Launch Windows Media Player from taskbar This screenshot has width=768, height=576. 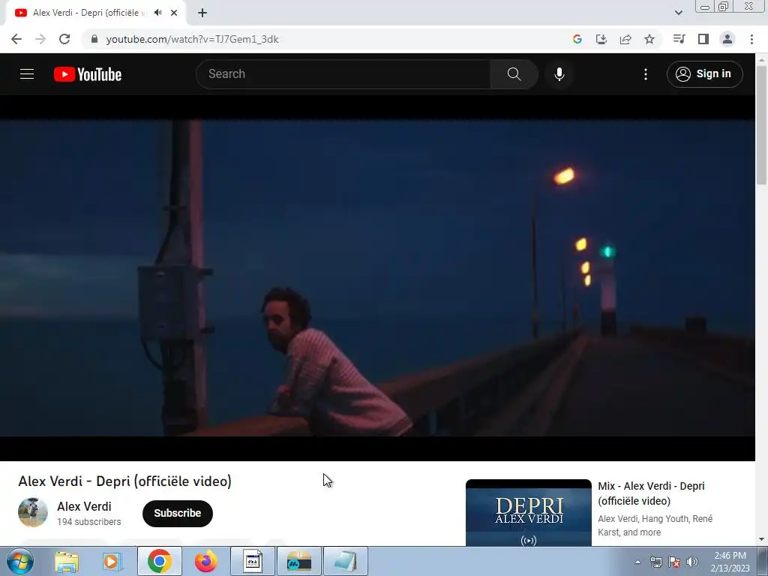pos(112,561)
